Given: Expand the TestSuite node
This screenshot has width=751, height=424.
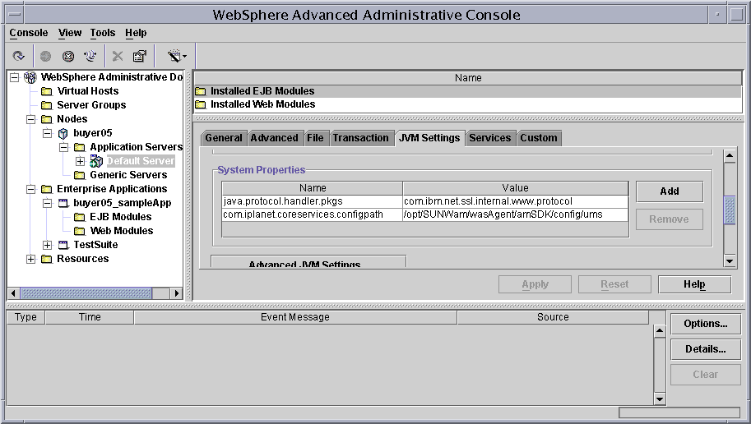Looking at the screenshot, I should tap(47, 245).
